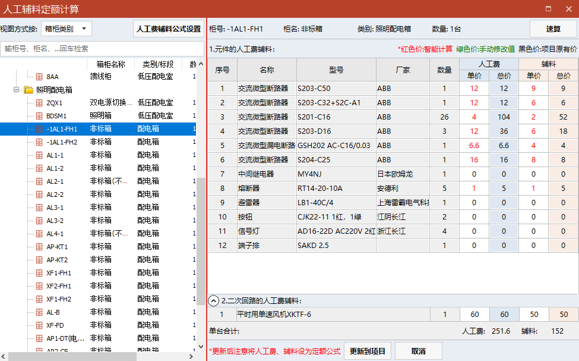Click the cabinet icon beside XF1-FH1

pyautogui.click(x=39, y=273)
